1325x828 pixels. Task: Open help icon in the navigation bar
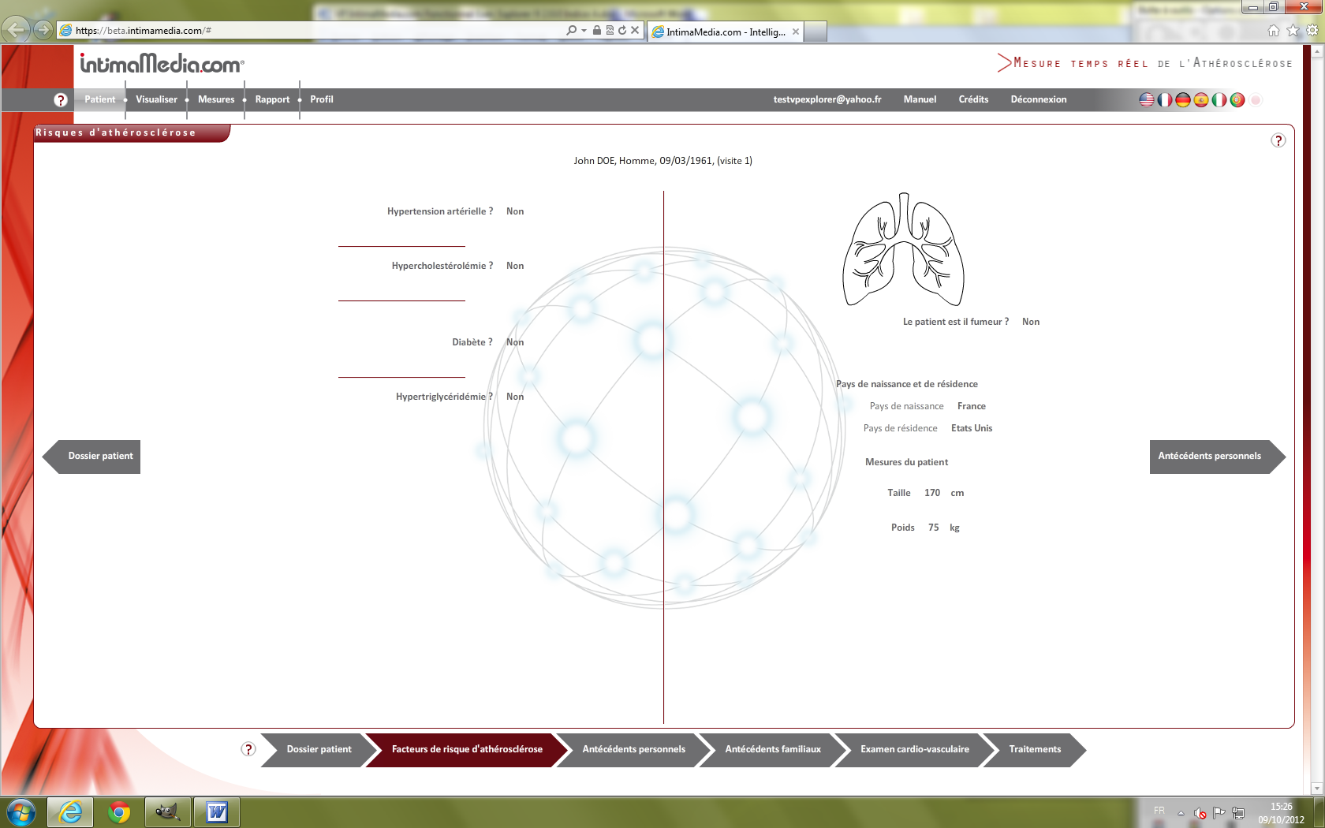point(61,100)
